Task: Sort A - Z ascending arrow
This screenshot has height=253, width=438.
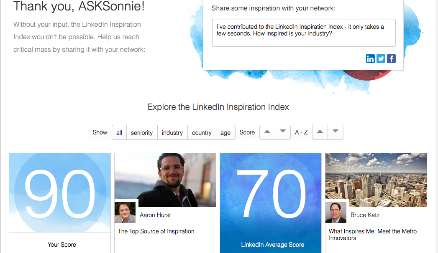Action: pyautogui.click(x=320, y=132)
